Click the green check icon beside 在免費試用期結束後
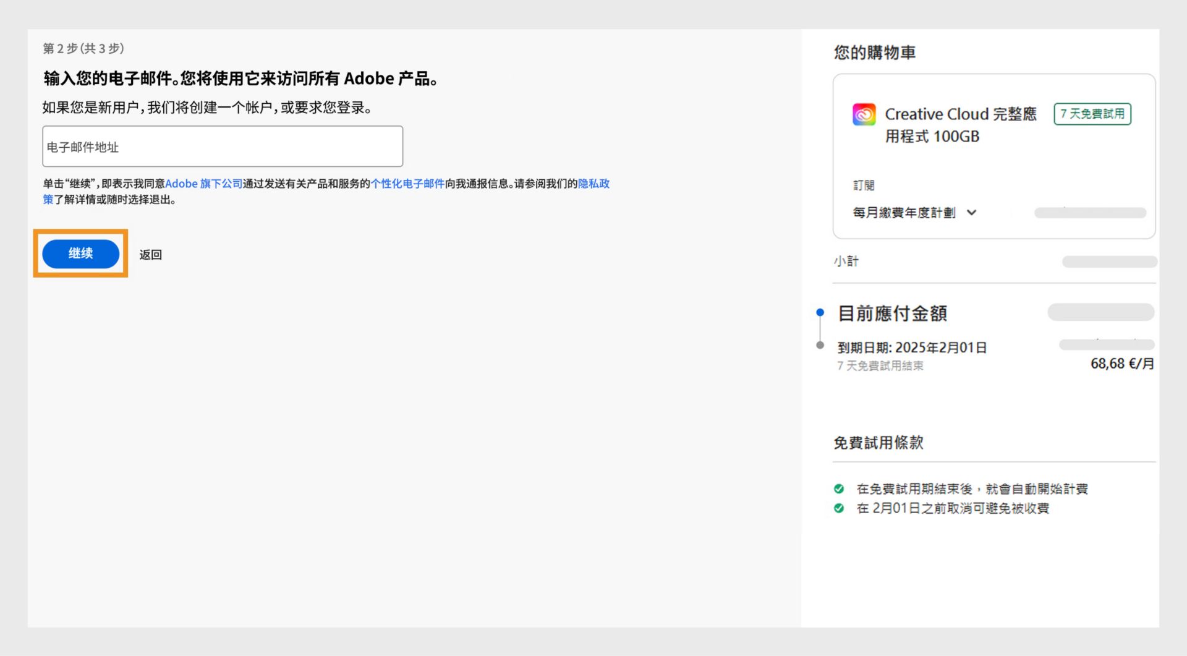This screenshot has width=1187, height=656. (x=839, y=489)
